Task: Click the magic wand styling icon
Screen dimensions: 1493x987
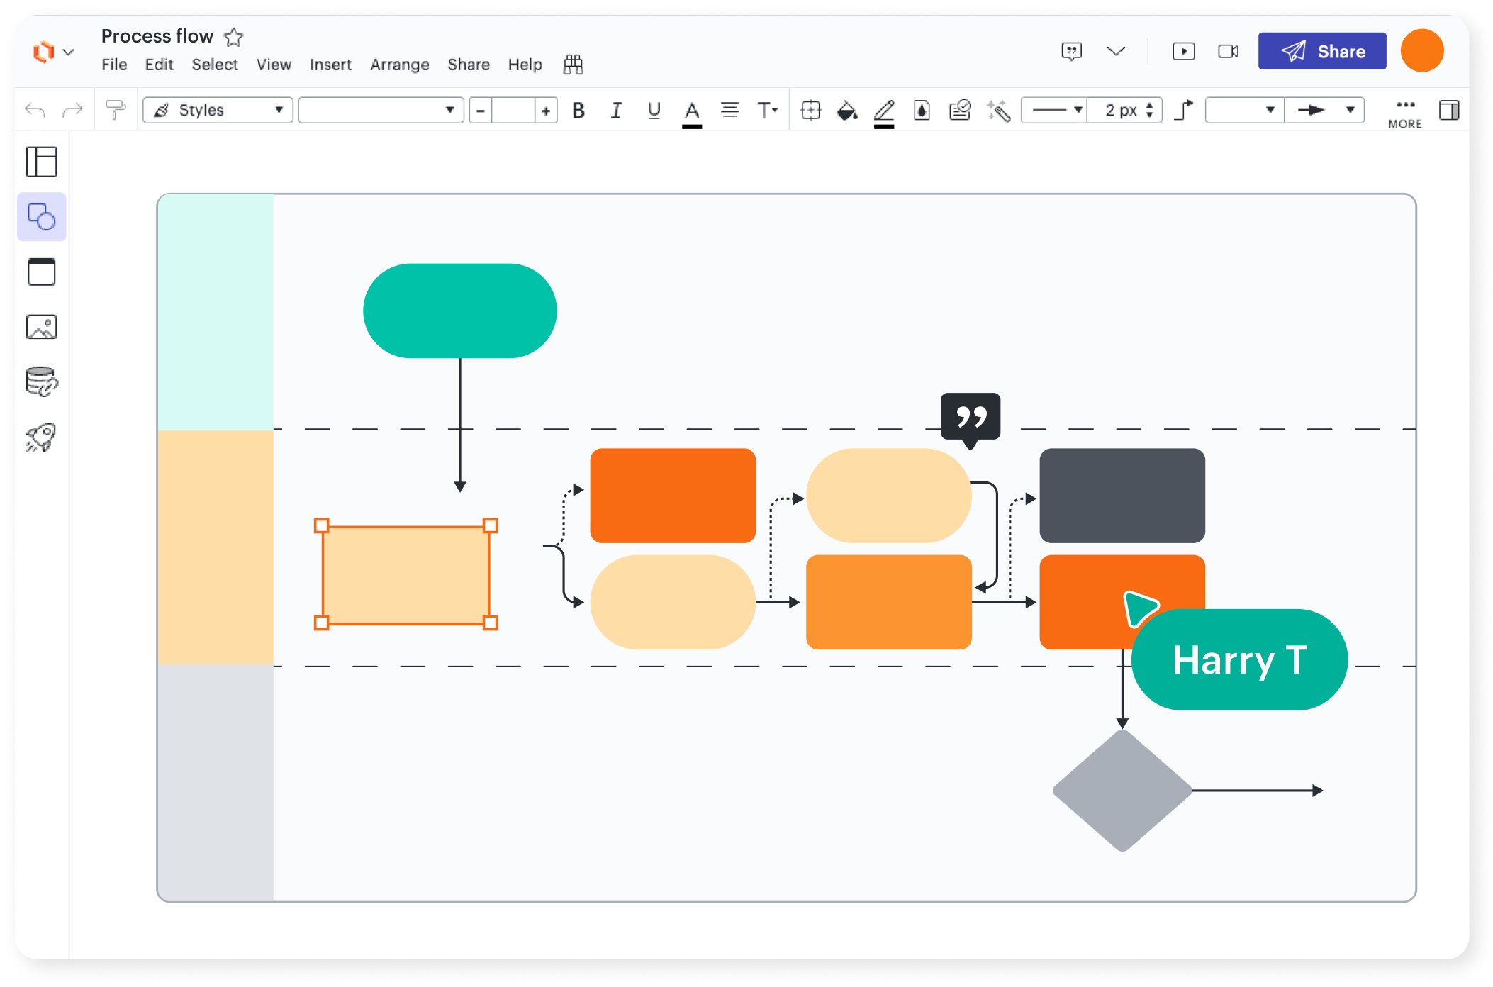Action: click(998, 110)
